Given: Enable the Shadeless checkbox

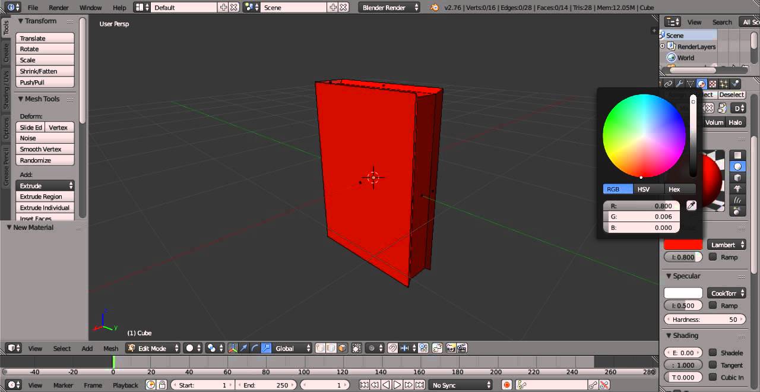Looking at the screenshot, I should coord(712,352).
